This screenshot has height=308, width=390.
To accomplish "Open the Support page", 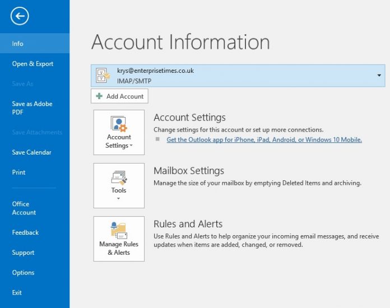I will pyautogui.click(x=23, y=253).
